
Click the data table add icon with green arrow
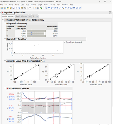41,8
